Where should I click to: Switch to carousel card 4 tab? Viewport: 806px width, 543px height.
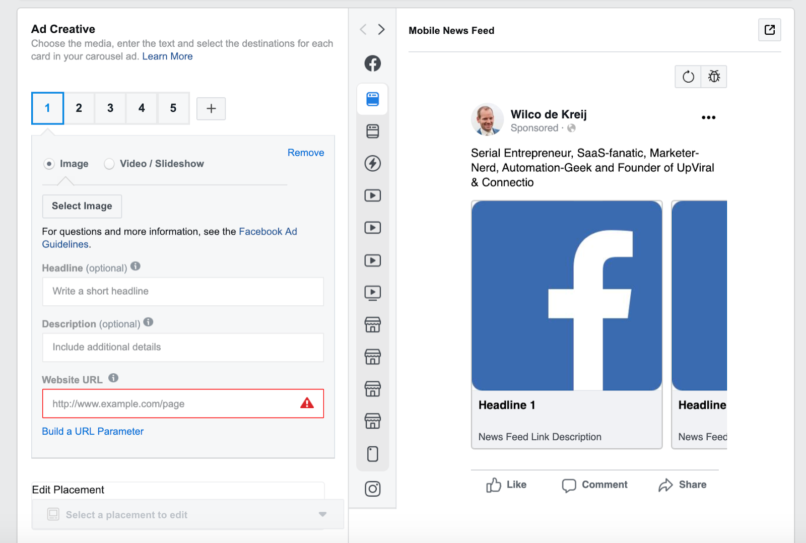[x=142, y=108]
